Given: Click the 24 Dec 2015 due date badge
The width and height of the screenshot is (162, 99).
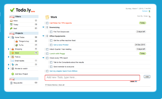Looking at the screenshot, I should tap(140, 45).
